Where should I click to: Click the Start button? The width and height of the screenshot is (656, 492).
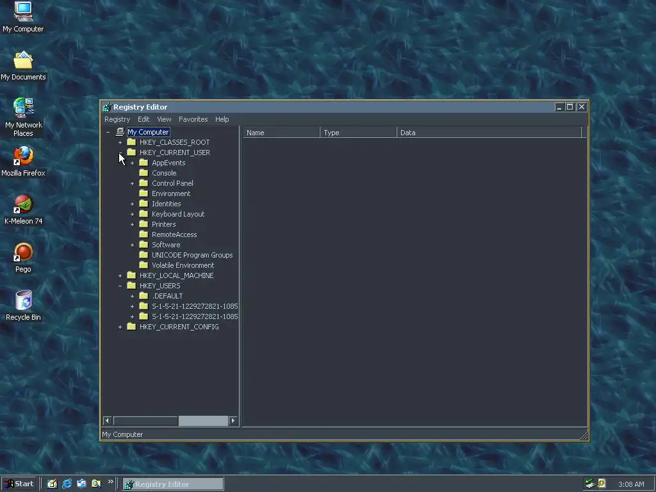19,484
